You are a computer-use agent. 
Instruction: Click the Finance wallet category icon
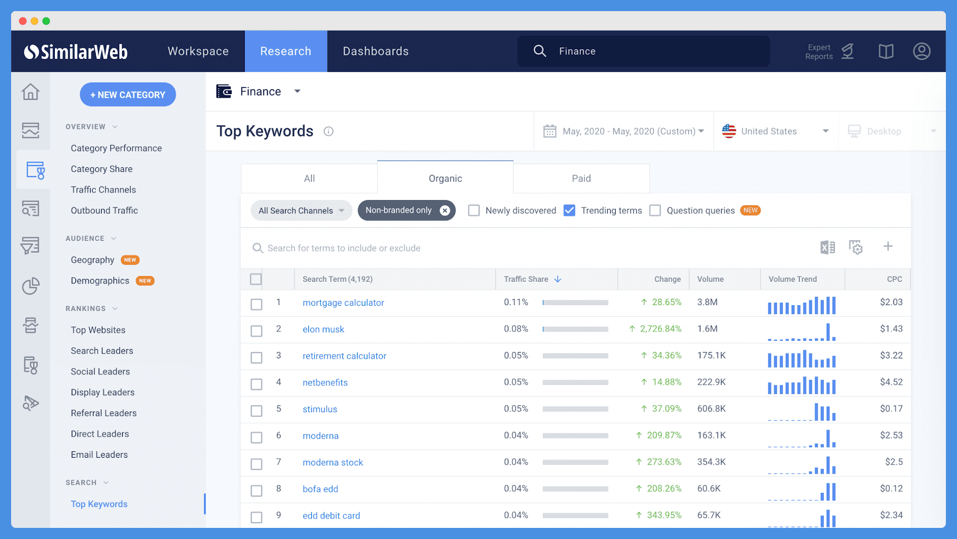(x=224, y=91)
